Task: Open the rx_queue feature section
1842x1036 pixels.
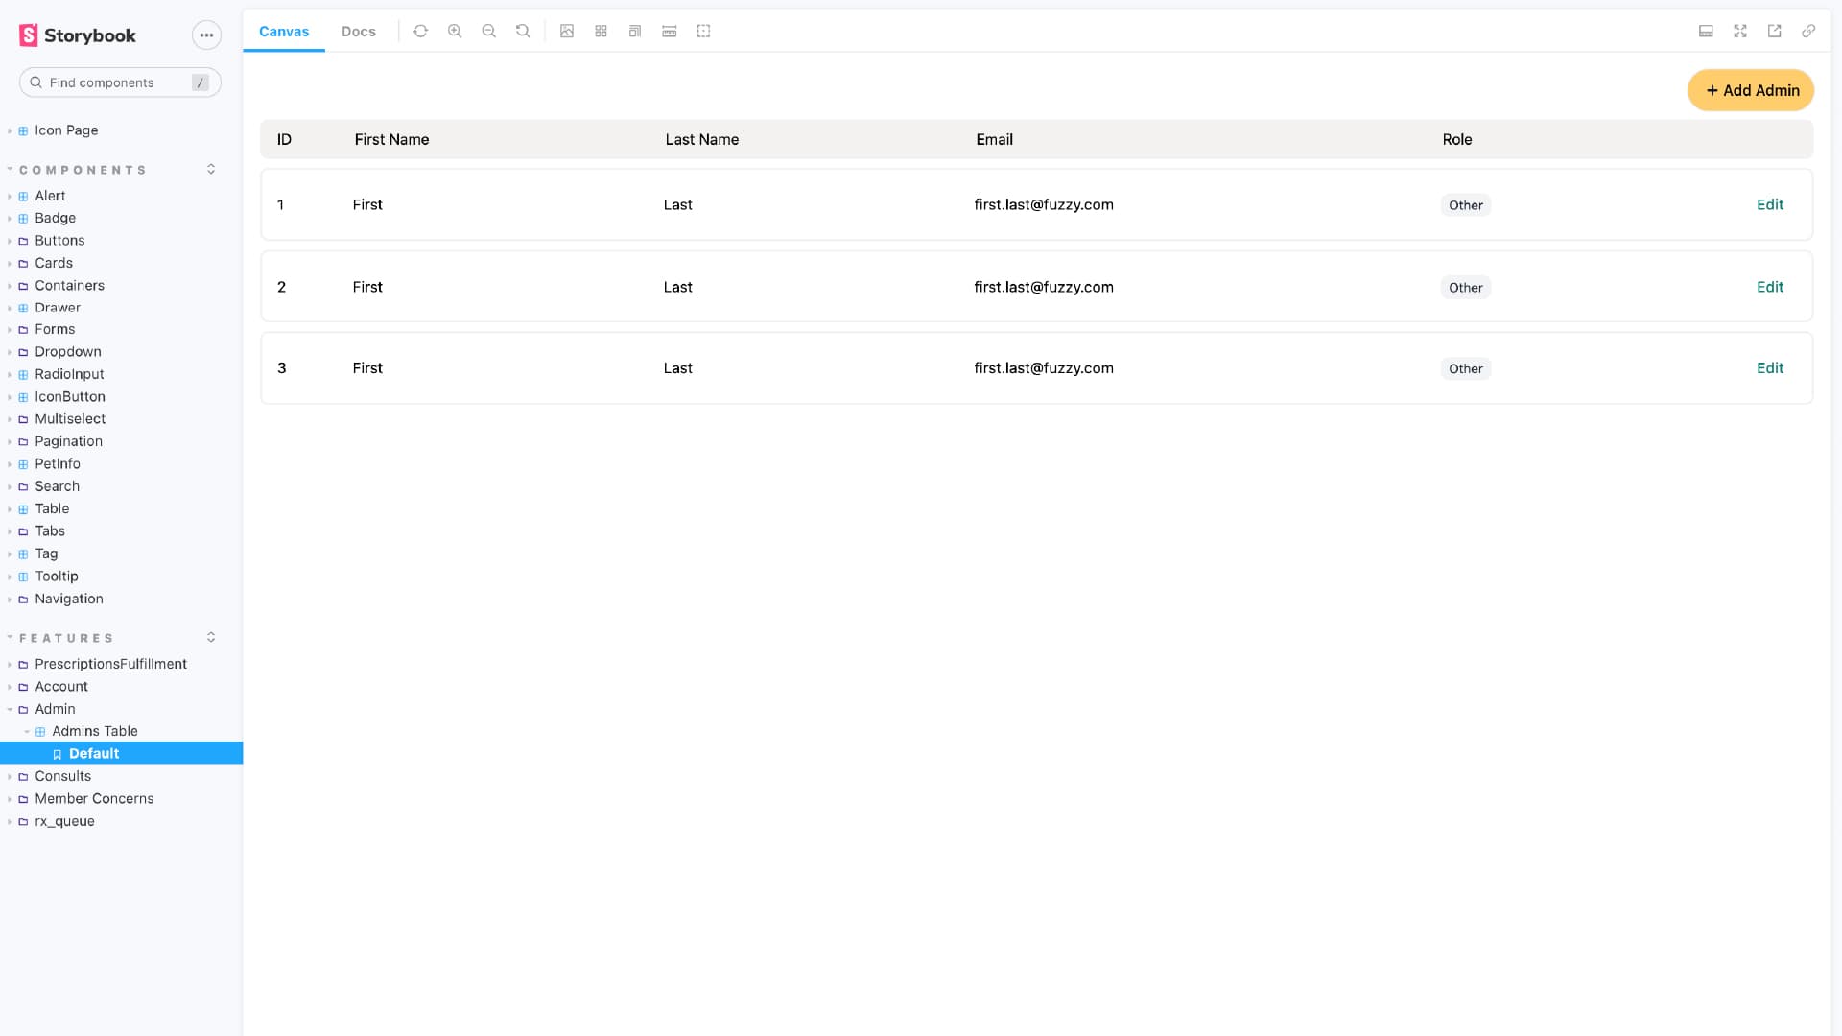Action: [x=64, y=821]
